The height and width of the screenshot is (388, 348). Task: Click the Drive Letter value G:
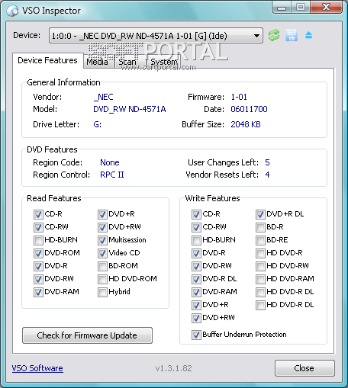[x=98, y=124]
